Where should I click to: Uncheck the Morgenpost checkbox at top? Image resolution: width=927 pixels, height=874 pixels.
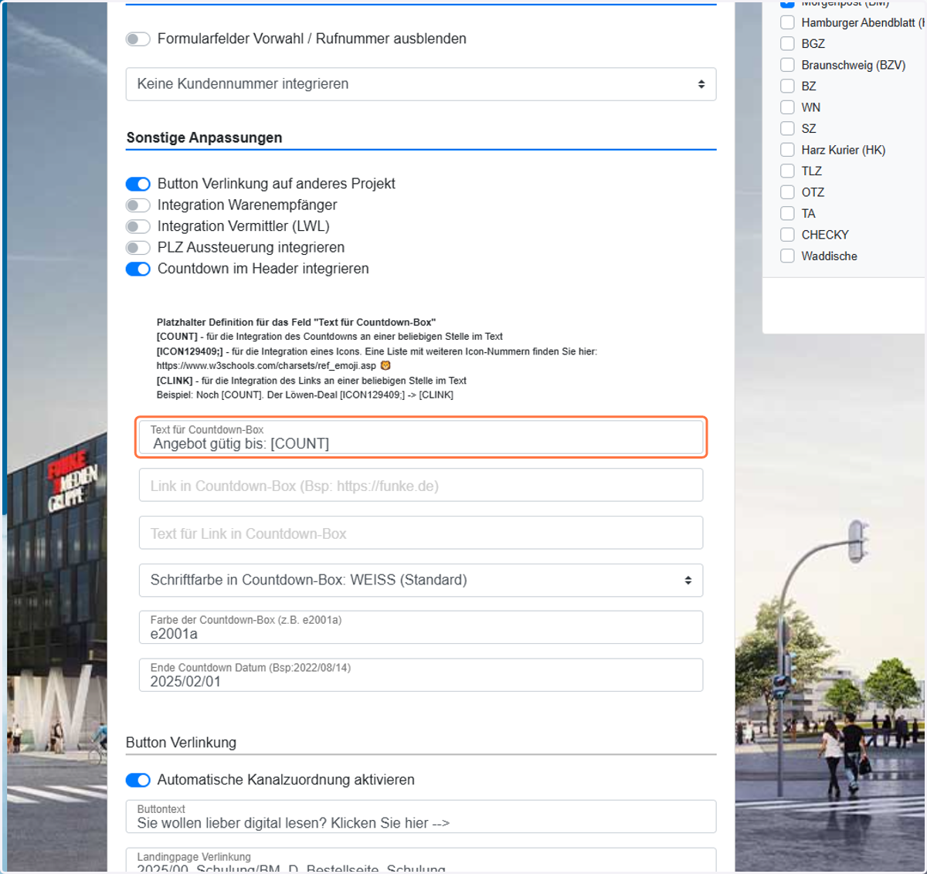787,4
